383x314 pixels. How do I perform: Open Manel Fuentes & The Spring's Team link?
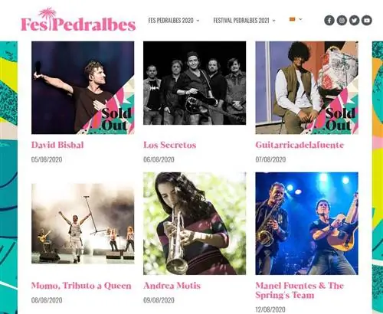coord(300,290)
